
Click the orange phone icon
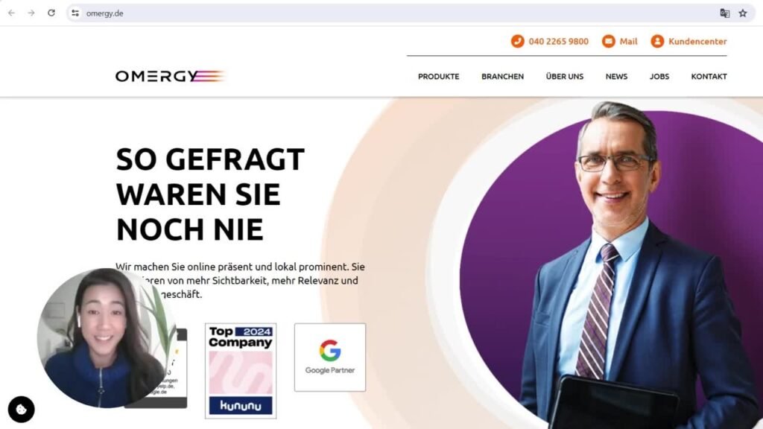(x=517, y=42)
